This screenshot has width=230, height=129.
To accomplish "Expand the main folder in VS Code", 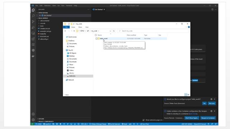I will (x=42, y=26).
